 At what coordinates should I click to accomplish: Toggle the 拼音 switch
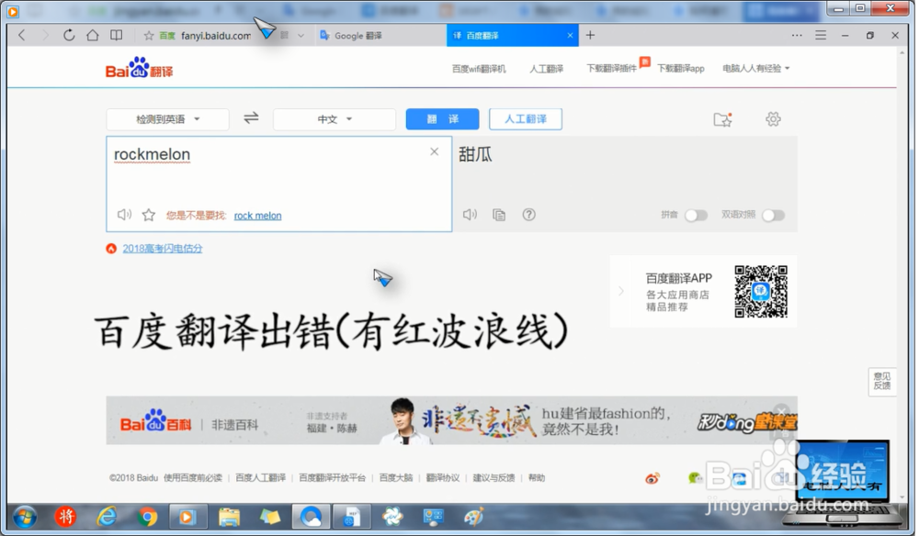[x=697, y=216]
